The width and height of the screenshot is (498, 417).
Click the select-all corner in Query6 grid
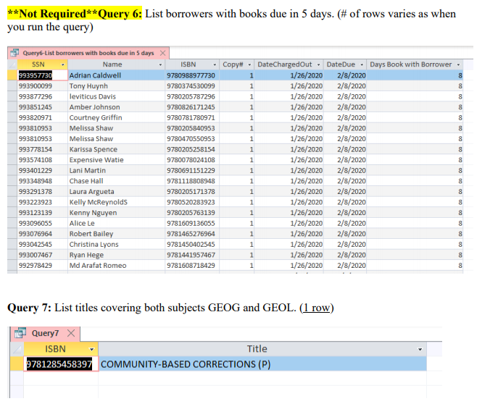coord(12,64)
